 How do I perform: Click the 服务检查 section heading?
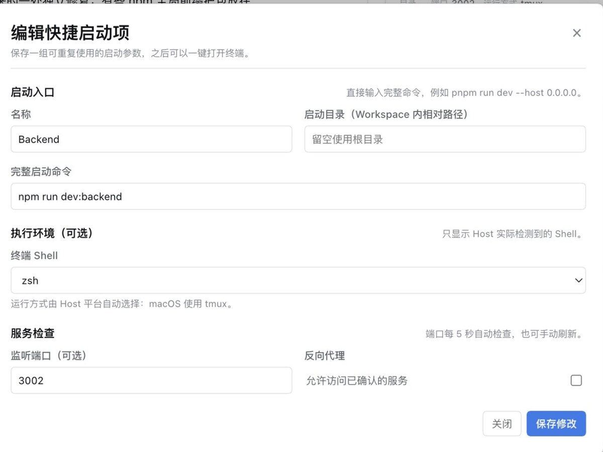point(33,333)
